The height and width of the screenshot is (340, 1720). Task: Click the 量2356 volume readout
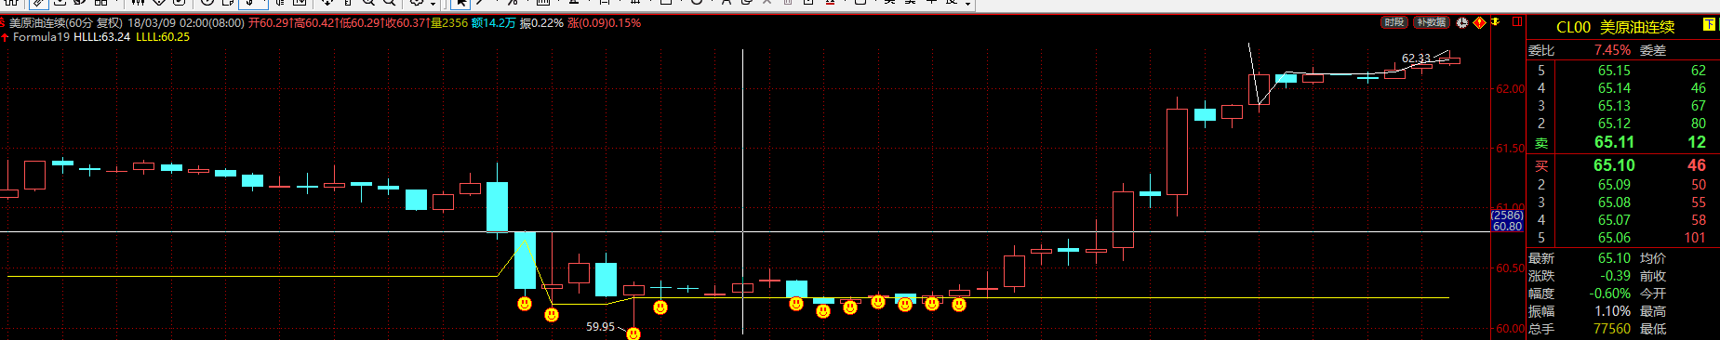click(449, 22)
